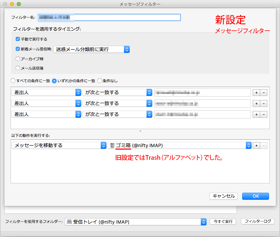Open 迷惑メール分類前に実行 timing dropdown
The image size is (280, 237).
[92, 49]
